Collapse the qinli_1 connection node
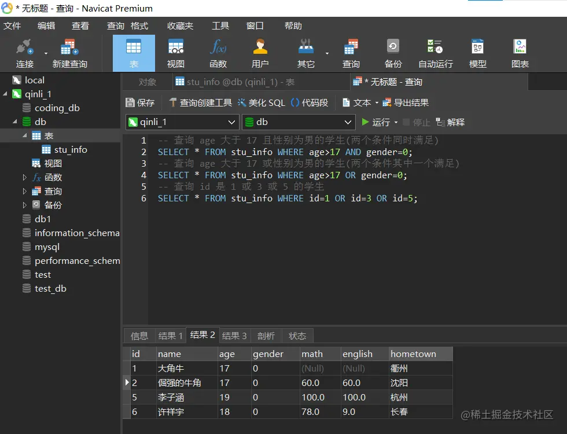This screenshot has height=434, width=567. 5,94
